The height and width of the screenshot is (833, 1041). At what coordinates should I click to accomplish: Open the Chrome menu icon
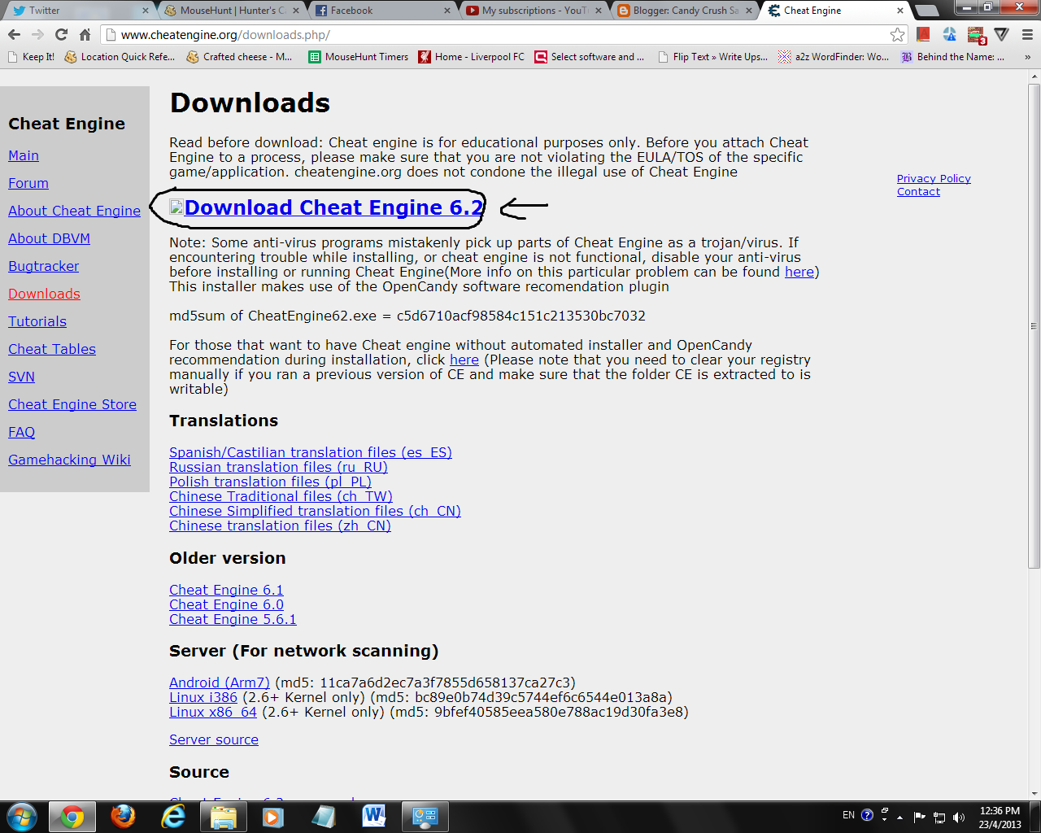pyautogui.click(x=1027, y=34)
